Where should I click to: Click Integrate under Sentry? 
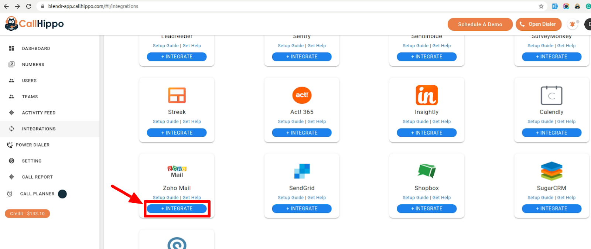[302, 57]
